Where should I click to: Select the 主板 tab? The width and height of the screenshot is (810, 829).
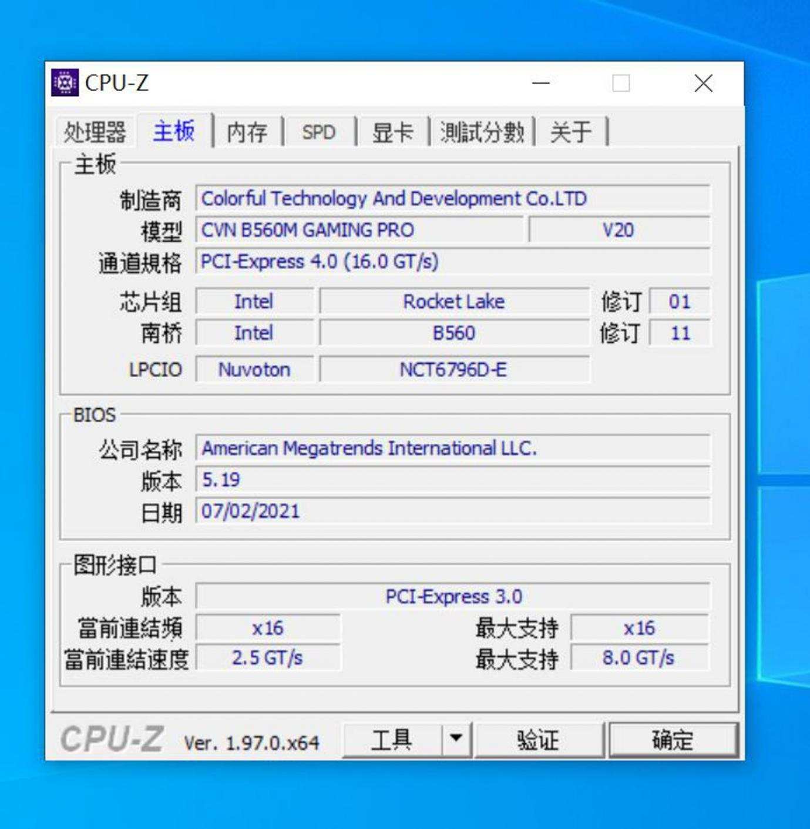174,131
